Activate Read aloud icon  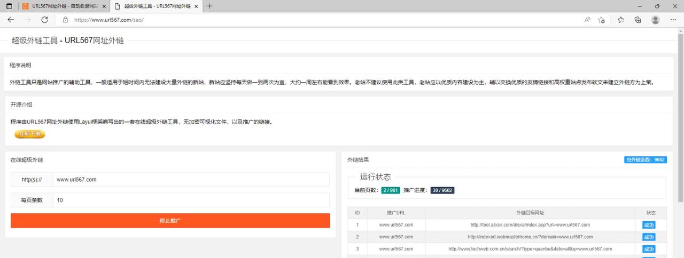tap(587, 20)
